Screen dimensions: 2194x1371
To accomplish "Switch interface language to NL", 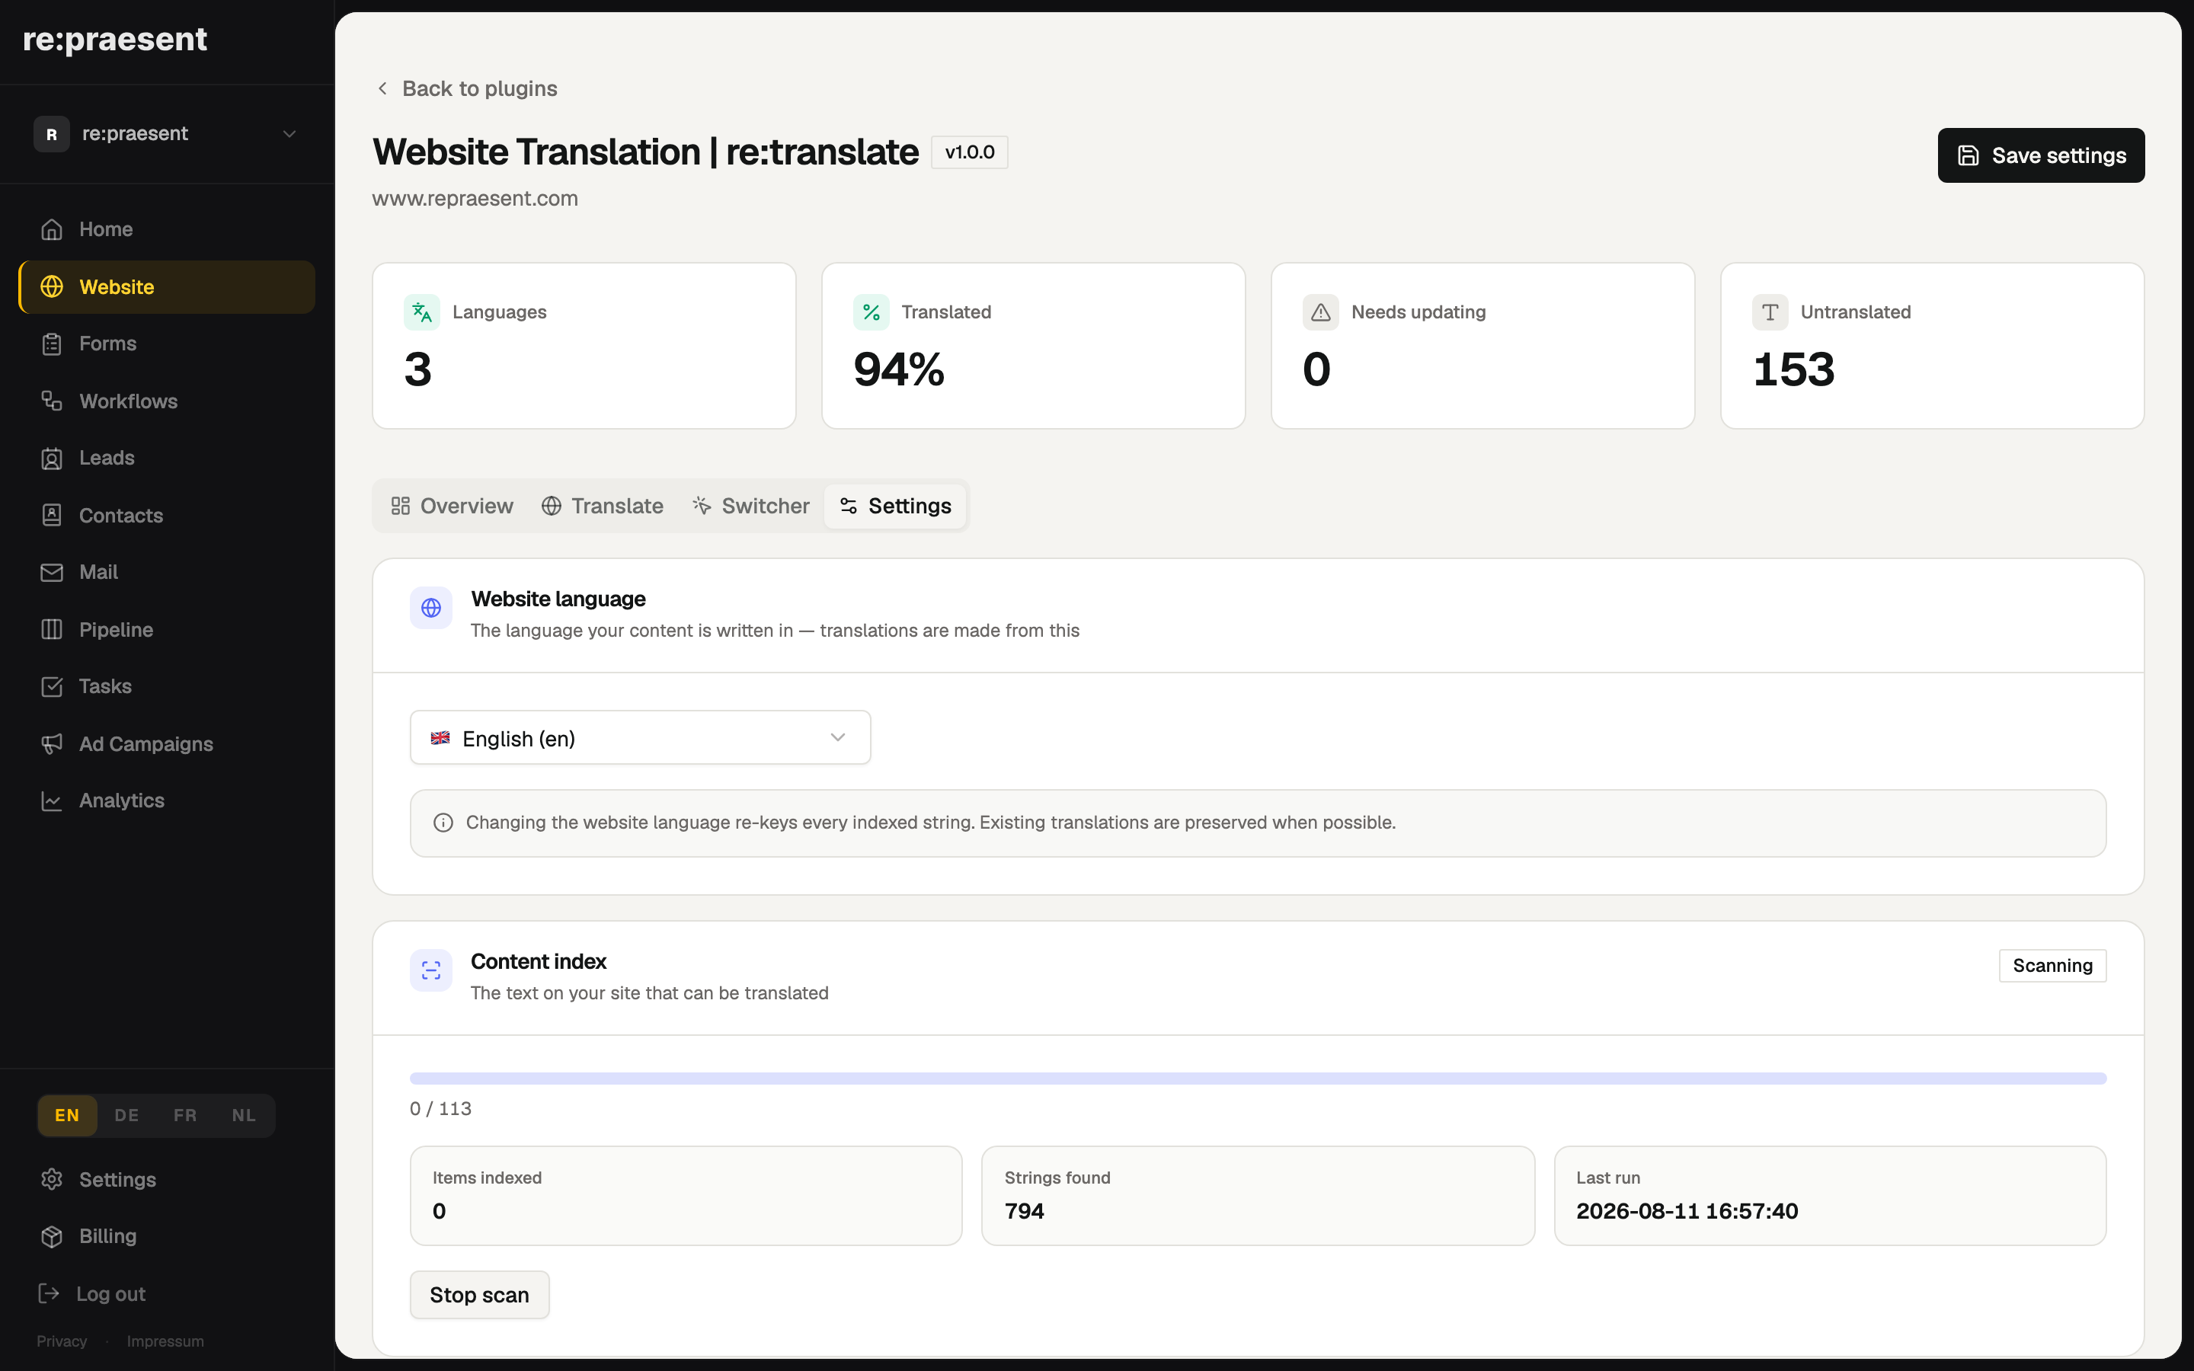I will pyautogui.click(x=244, y=1115).
